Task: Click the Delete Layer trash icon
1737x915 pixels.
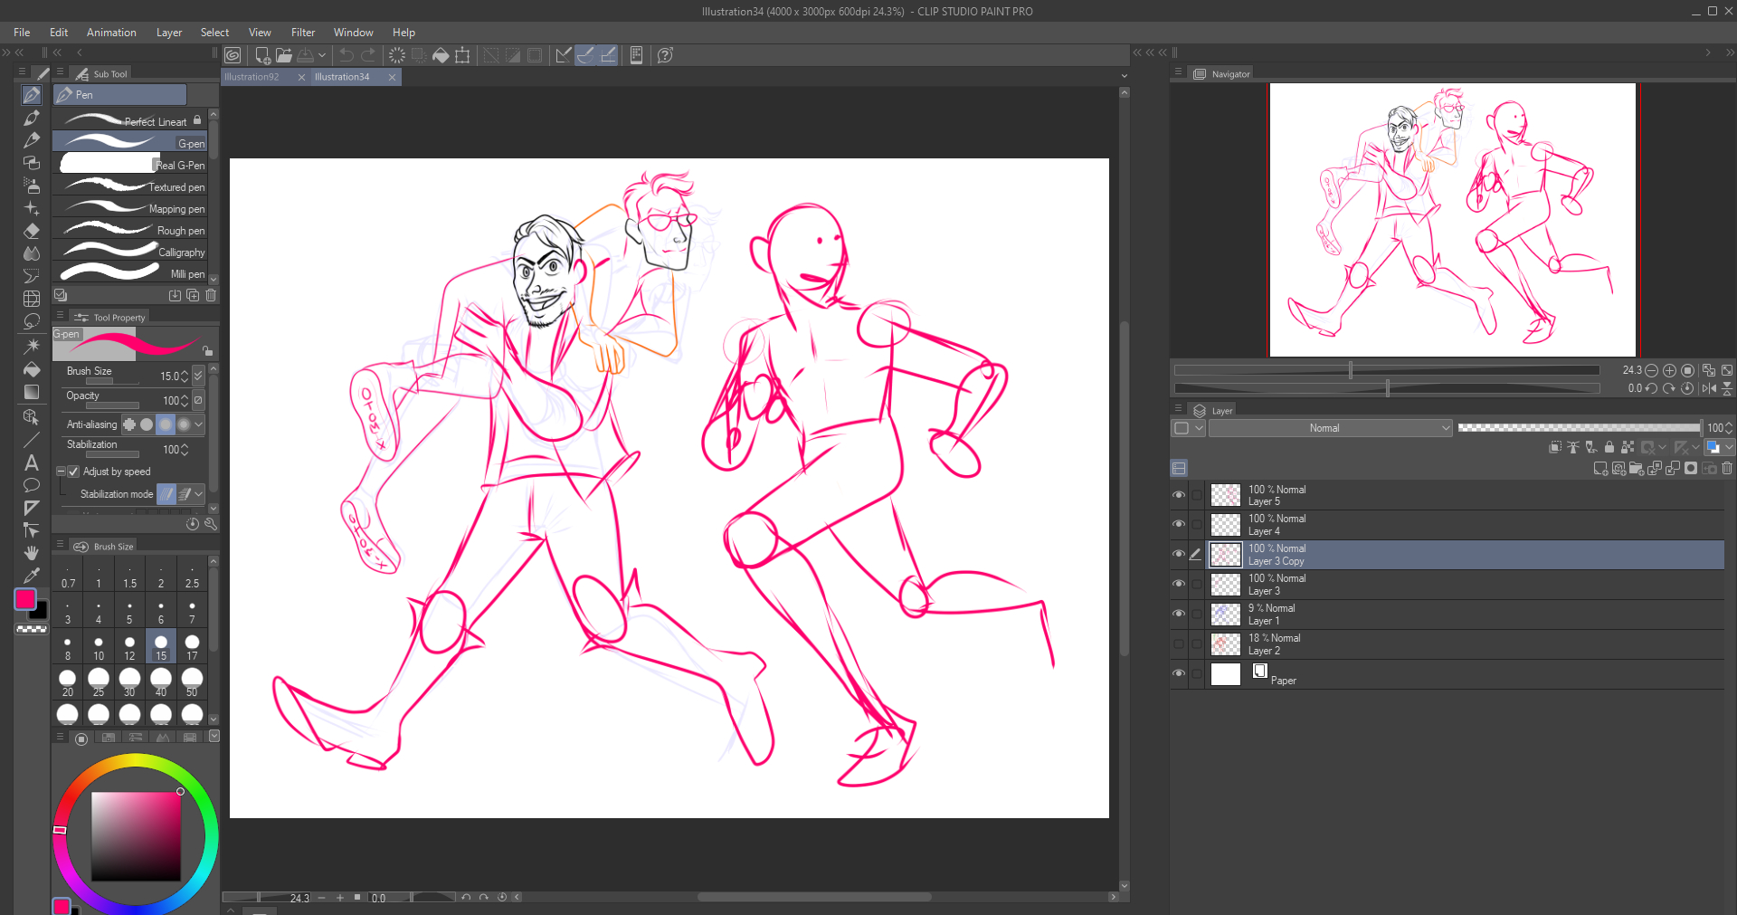Action: 1727,469
